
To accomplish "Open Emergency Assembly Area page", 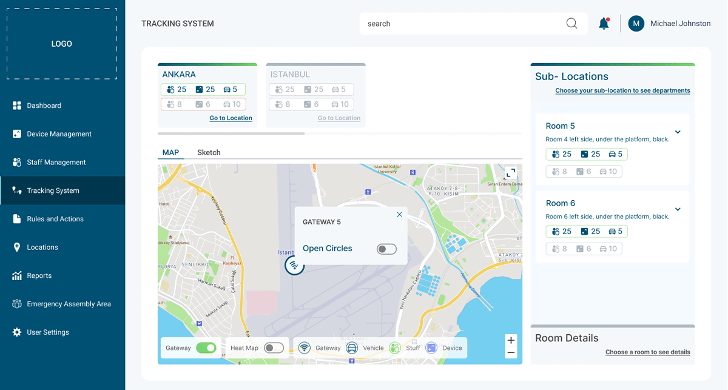I will tap(69, 304).
